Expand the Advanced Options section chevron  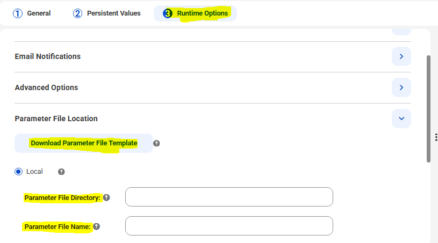(401, 87)
